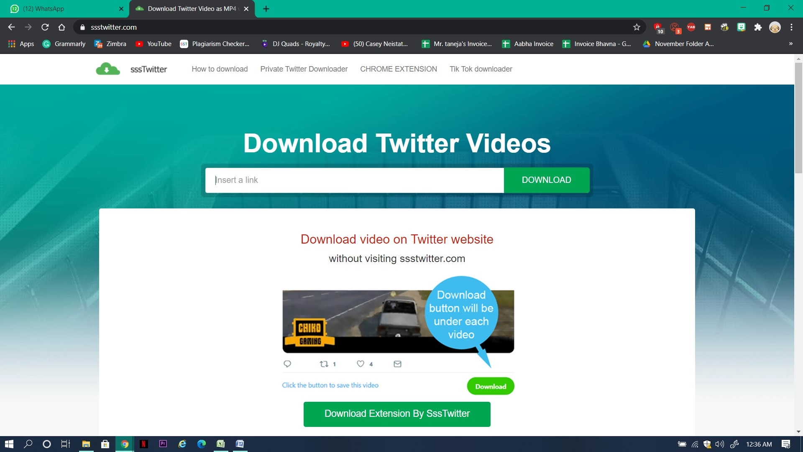Click the red extension icon with badge 10
This screenshot has height=452, width=803.
(659, 28)
